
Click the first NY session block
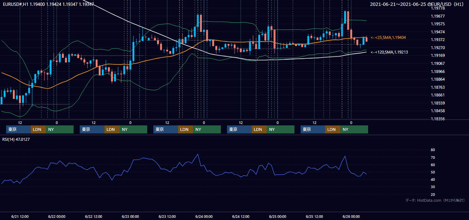pyautogui.click(x=59, y=129)
